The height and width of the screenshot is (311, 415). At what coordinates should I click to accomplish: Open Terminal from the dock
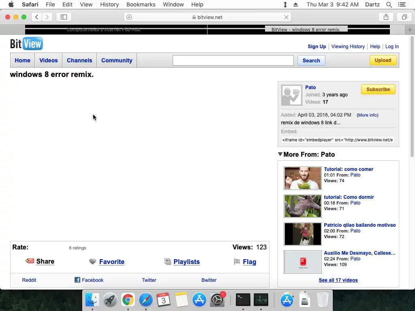[x=243, y=300]
